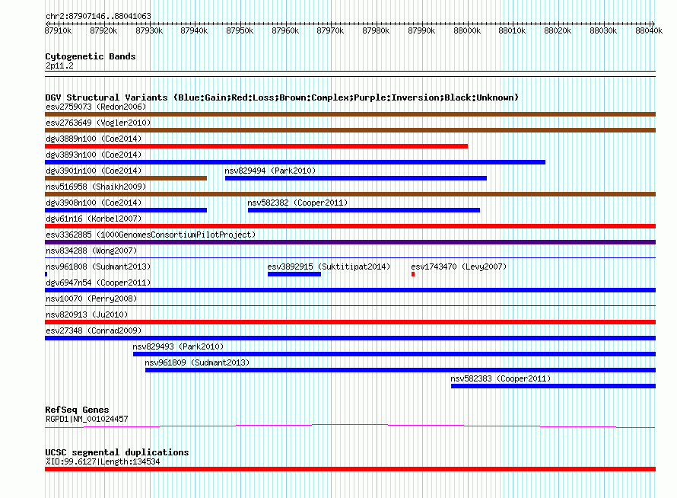Click the purple esv3362885 inversion bar
677x498 pixels.
click(x=350, y=242)
